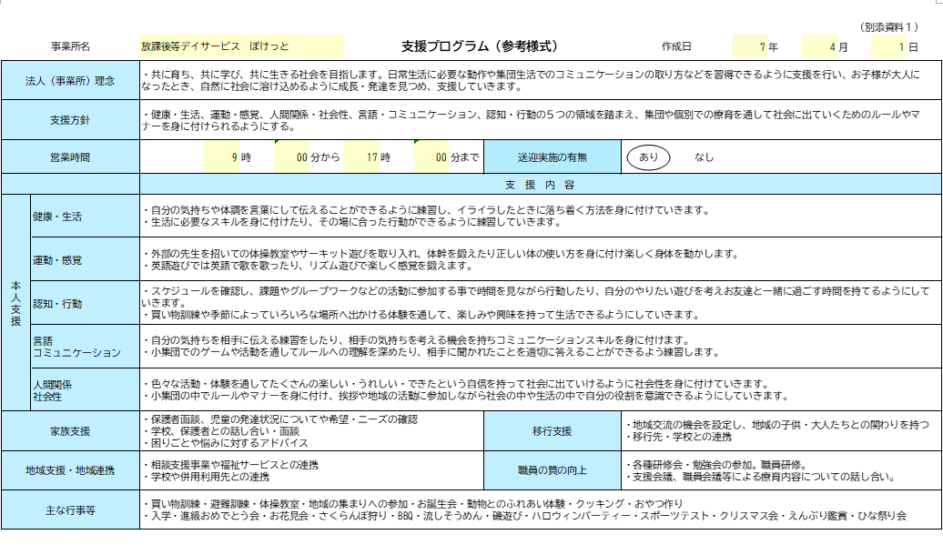943x555 pixels.
Task: Select the day field showing 1
Action: [888, 45]
